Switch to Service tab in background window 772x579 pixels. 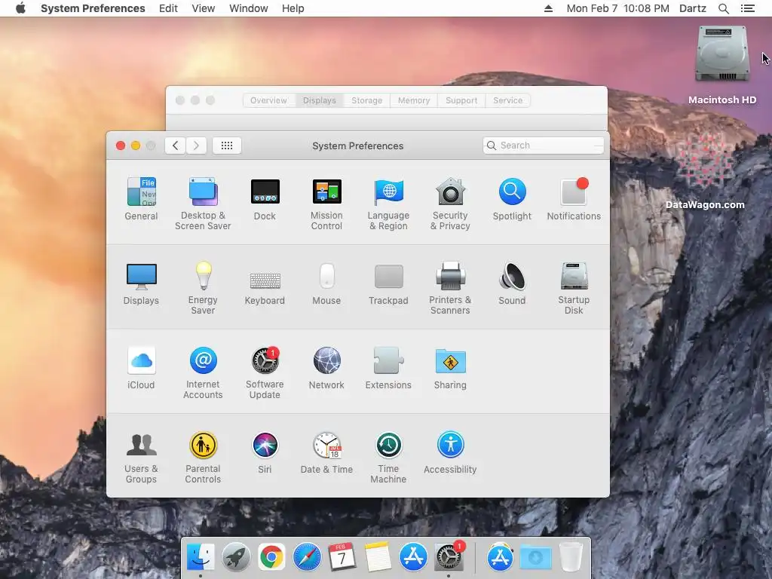[507, 100]
